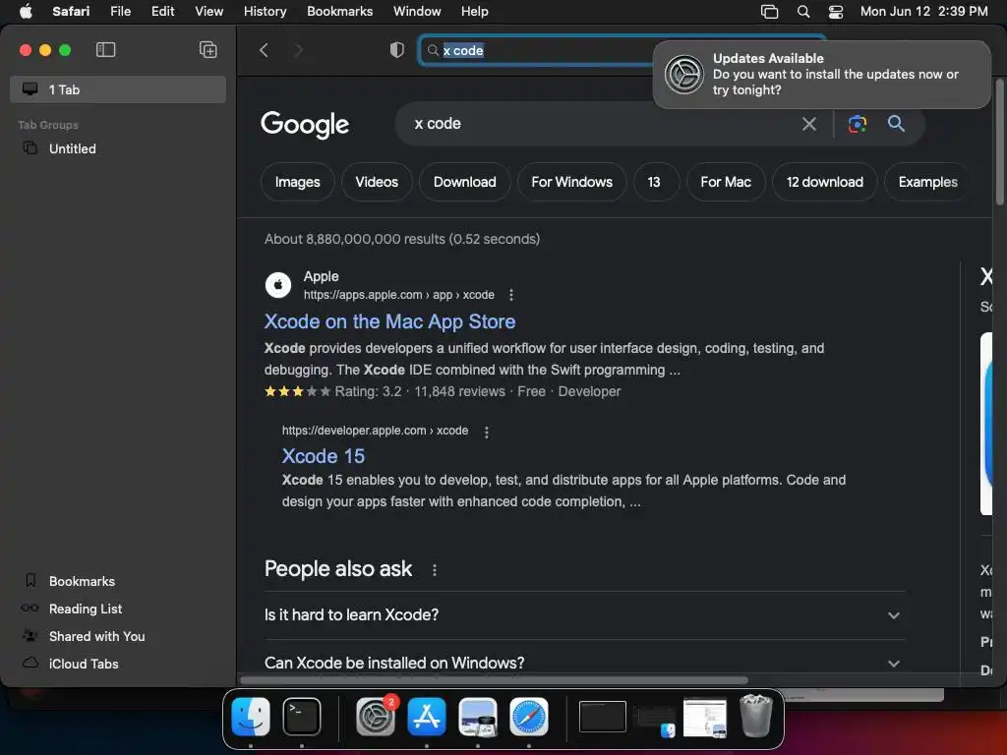Select the '1 Tab' sidebar item
Screen dimensions: 1007x755
click(118, 89)
